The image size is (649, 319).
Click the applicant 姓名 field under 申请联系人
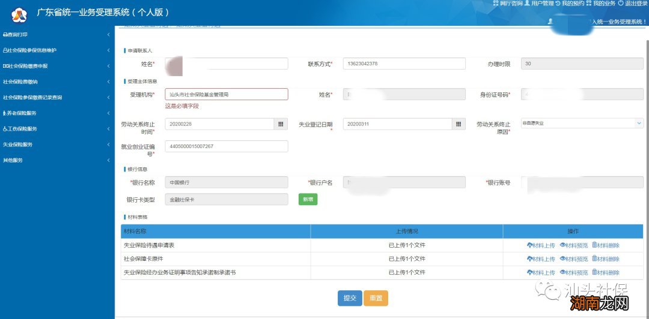coord(227,64)
